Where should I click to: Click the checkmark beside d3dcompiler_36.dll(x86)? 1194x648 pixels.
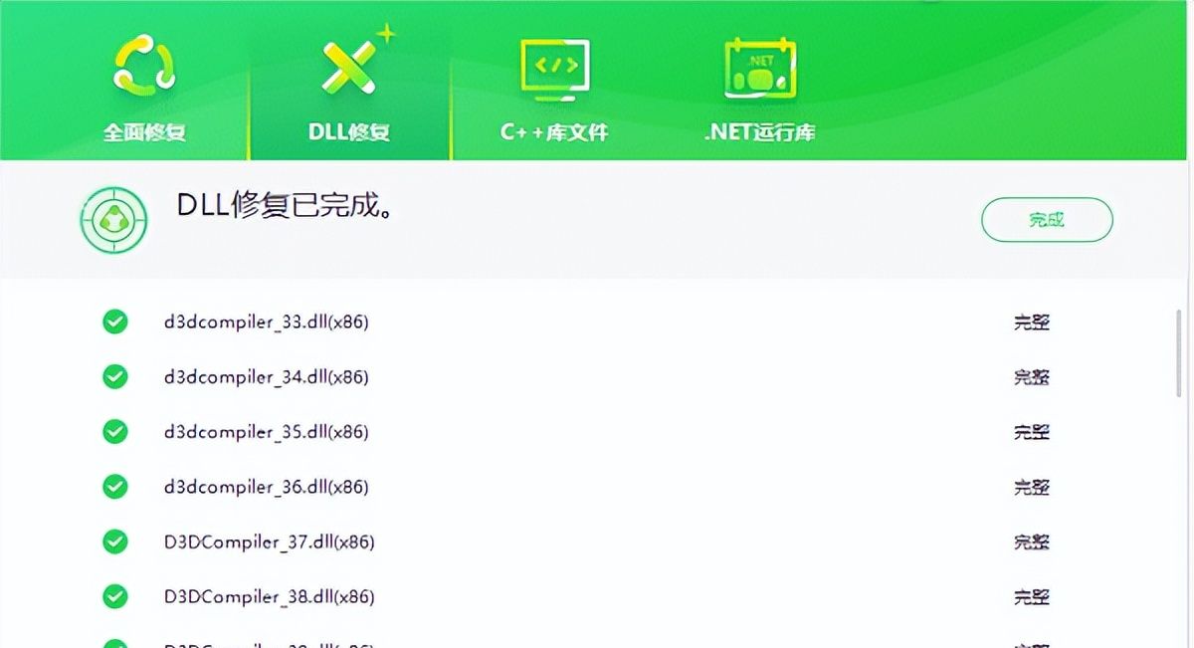click(x=114, y=487)
